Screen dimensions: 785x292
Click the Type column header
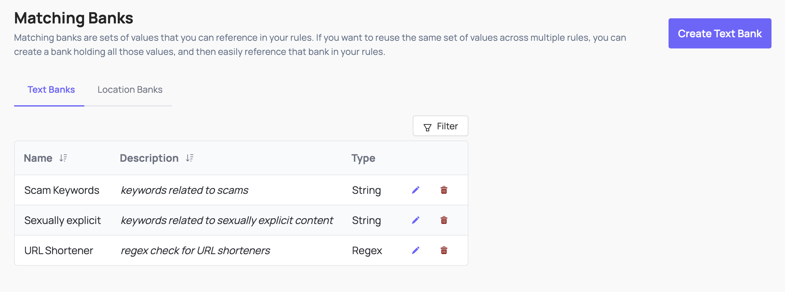tap(363, 158)
